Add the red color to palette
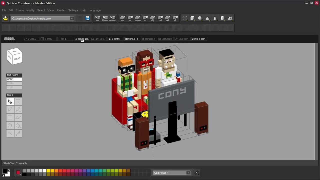The width and height of the screenshot is (320, 180). 18,172
